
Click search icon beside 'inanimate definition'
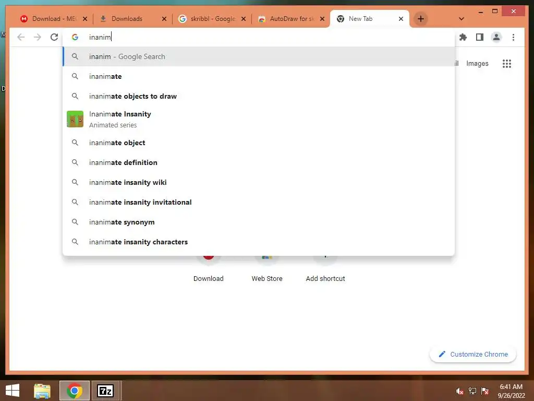point(75,162)
